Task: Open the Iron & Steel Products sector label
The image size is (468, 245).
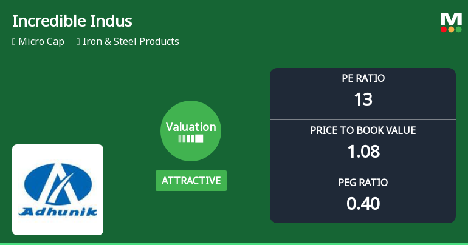Action: (x=131, y=42)
